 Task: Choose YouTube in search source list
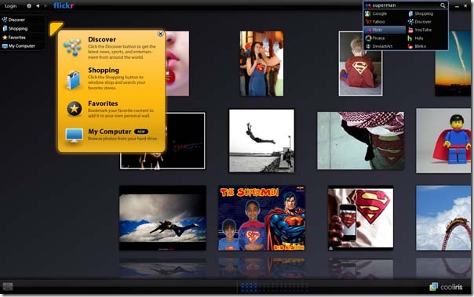[x=427, y=30]
